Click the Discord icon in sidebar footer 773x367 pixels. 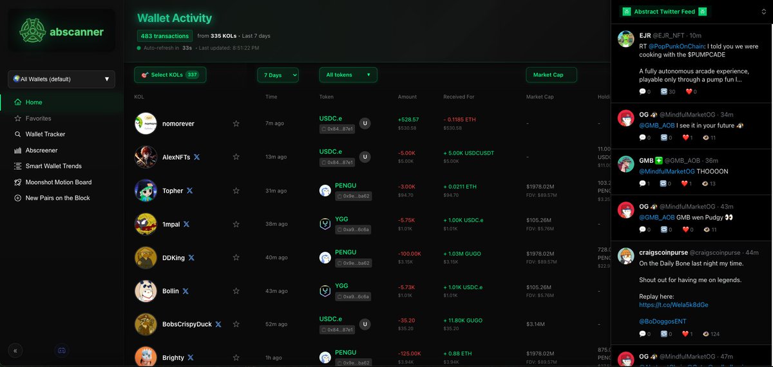[62, 351]
